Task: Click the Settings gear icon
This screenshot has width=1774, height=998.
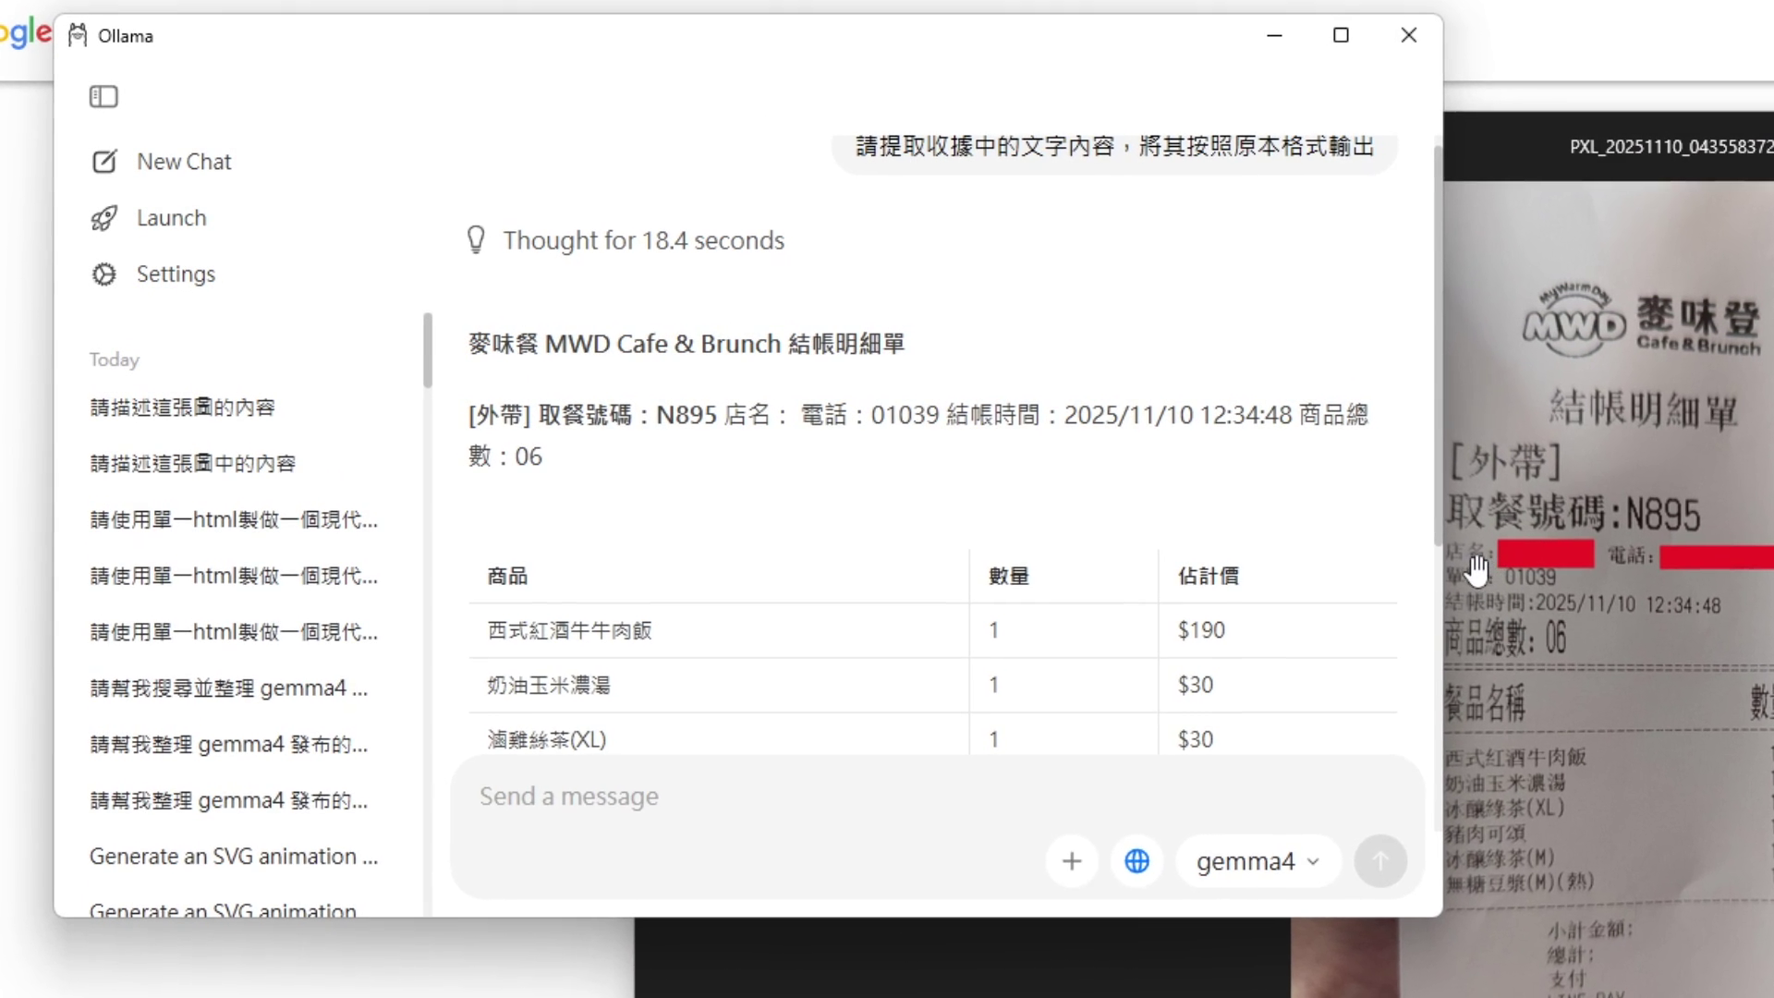Action: pos(104,274)
